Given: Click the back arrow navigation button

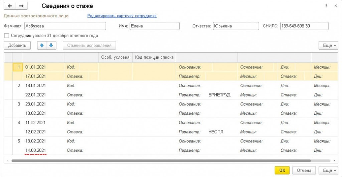Looking at the screenshot, I should (x=10, y=6).
